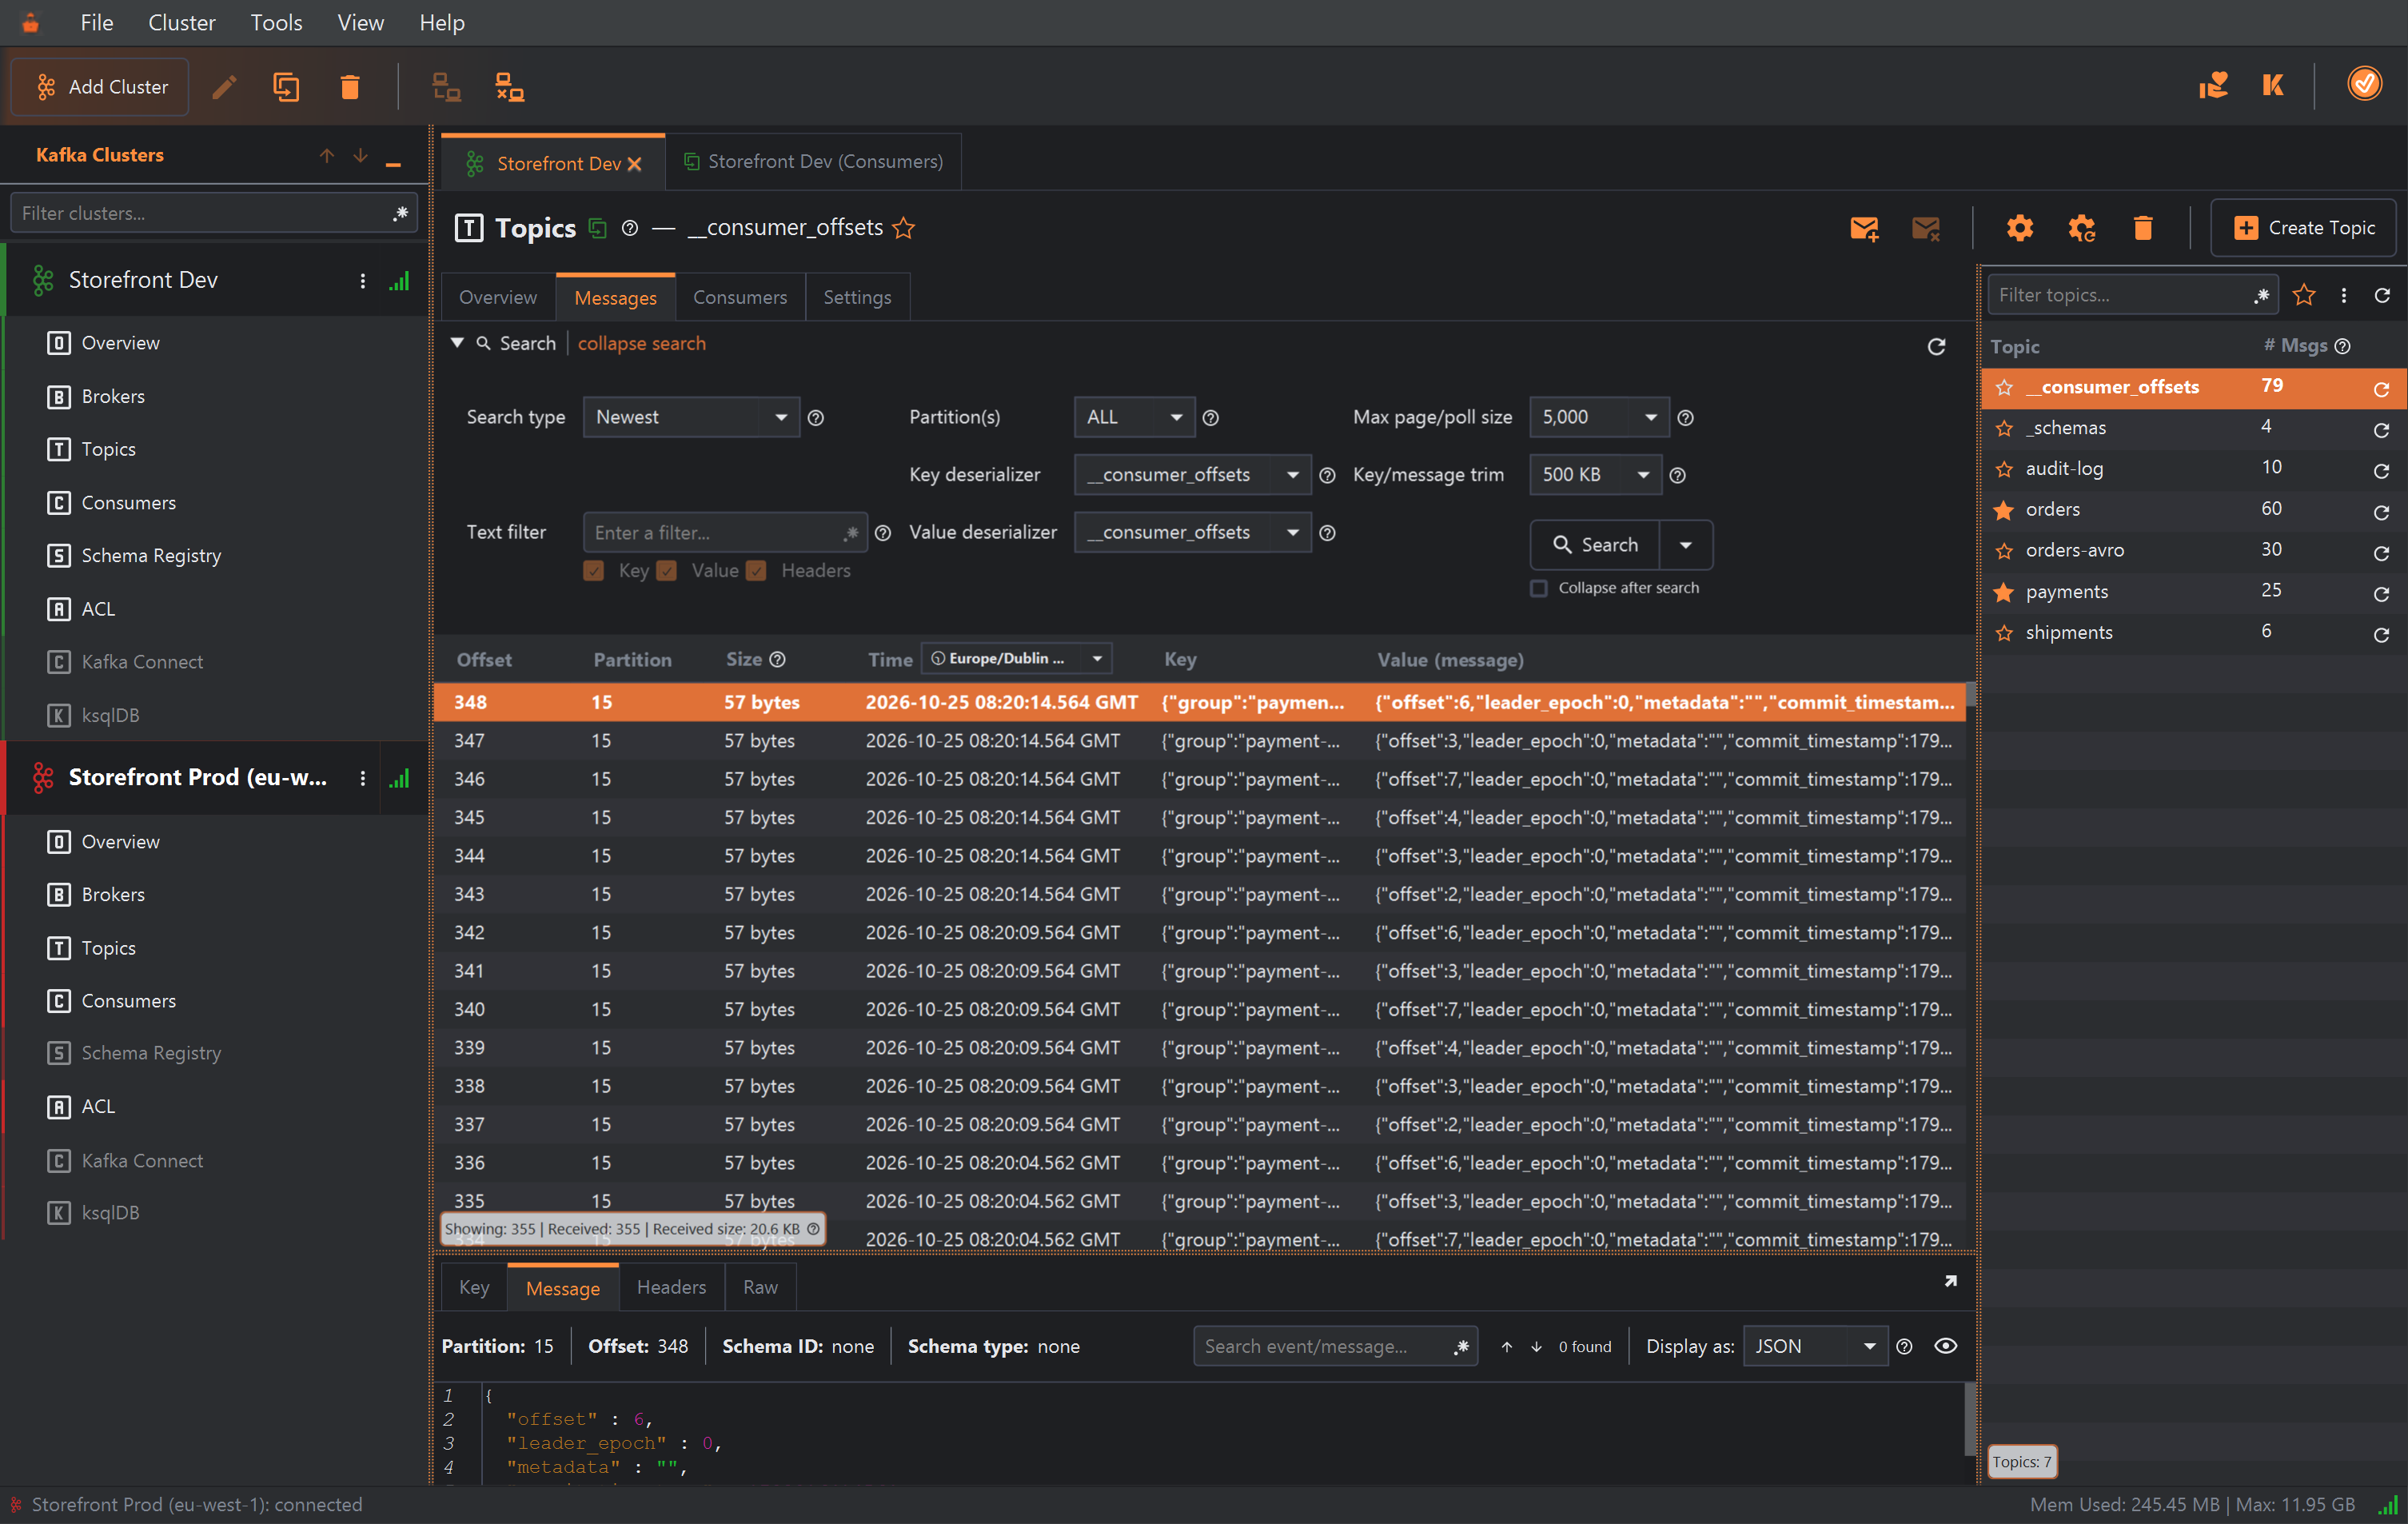This screenshot has height=1524, width=2408.
Task: Switch to the Consumers topic tab
Action: (x=740, y=297)
